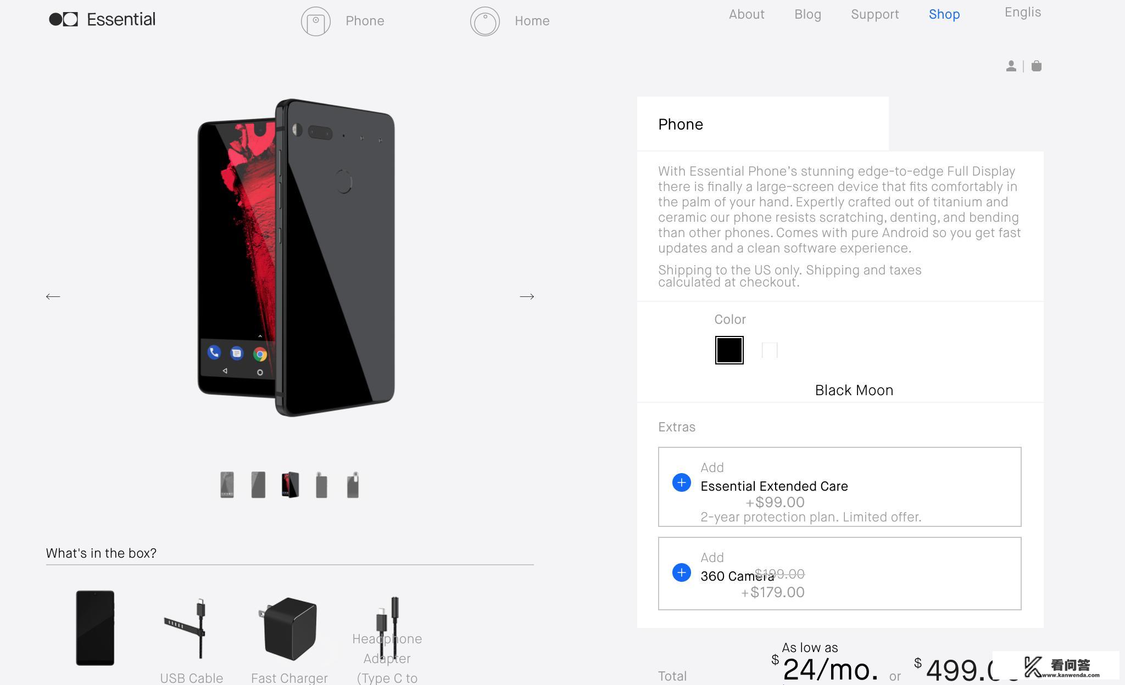Toggle Essential Extended Care add-on
This screenshot has height=685, width=1125.
pyautogui.click(x=682, y=482)
